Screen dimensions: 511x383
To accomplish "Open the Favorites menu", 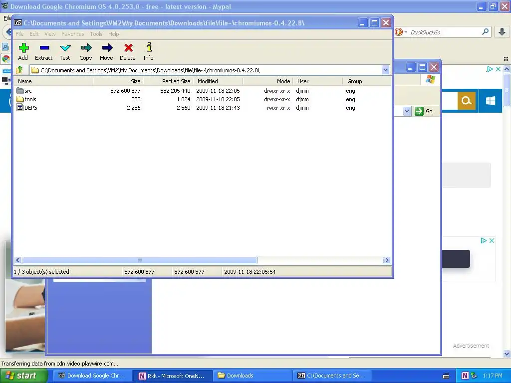I will (73, 34).
